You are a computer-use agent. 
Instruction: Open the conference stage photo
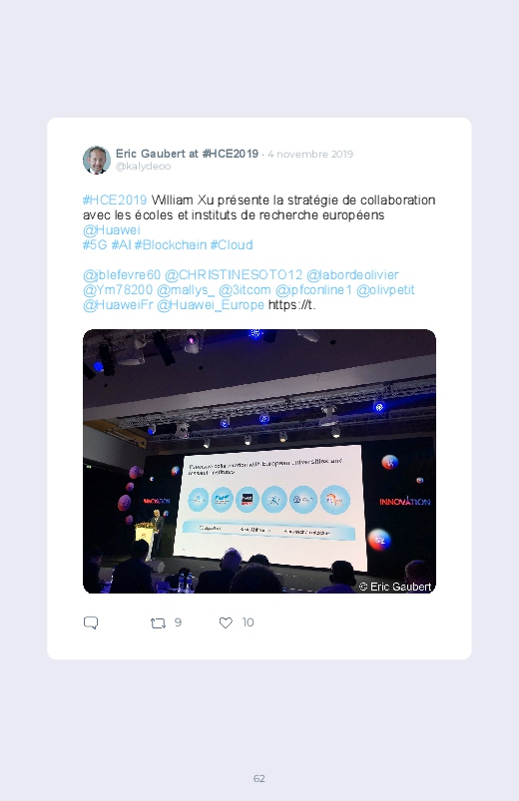(x=259, y=461)
